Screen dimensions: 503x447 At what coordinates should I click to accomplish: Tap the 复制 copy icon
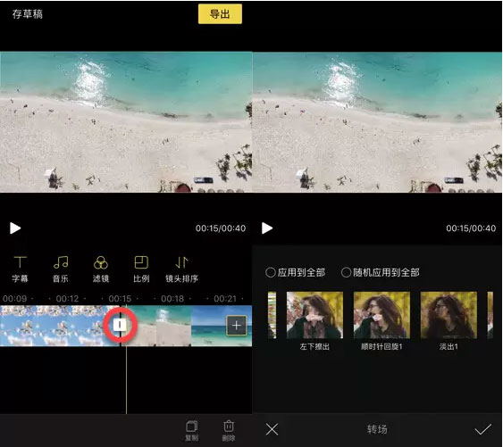click(192, 430)
